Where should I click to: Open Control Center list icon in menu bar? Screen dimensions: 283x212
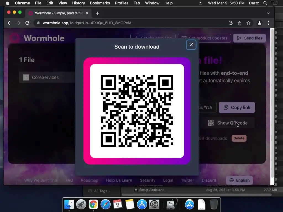[x=274, y=3]
